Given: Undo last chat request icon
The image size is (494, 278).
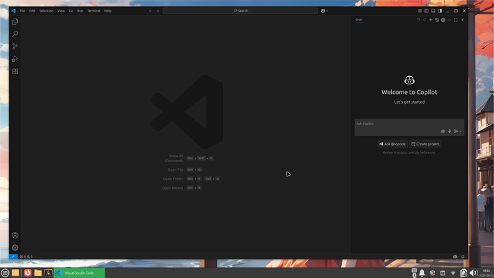Looking at the screenshot, I should point(419,20).
